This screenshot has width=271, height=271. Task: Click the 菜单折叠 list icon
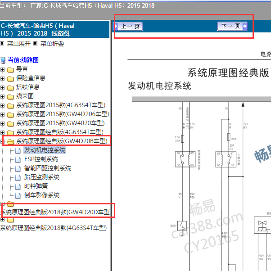pyautogui.click(x=35, y=43)
